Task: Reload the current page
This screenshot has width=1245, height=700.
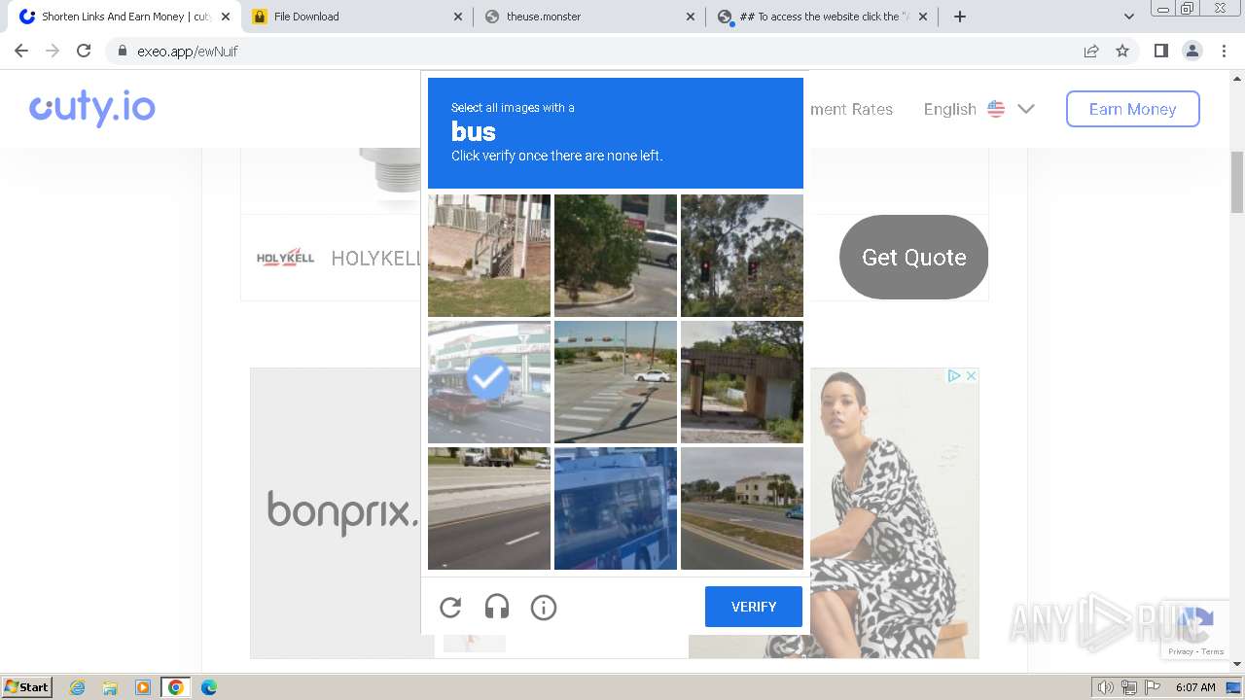Action: [84, 51]
